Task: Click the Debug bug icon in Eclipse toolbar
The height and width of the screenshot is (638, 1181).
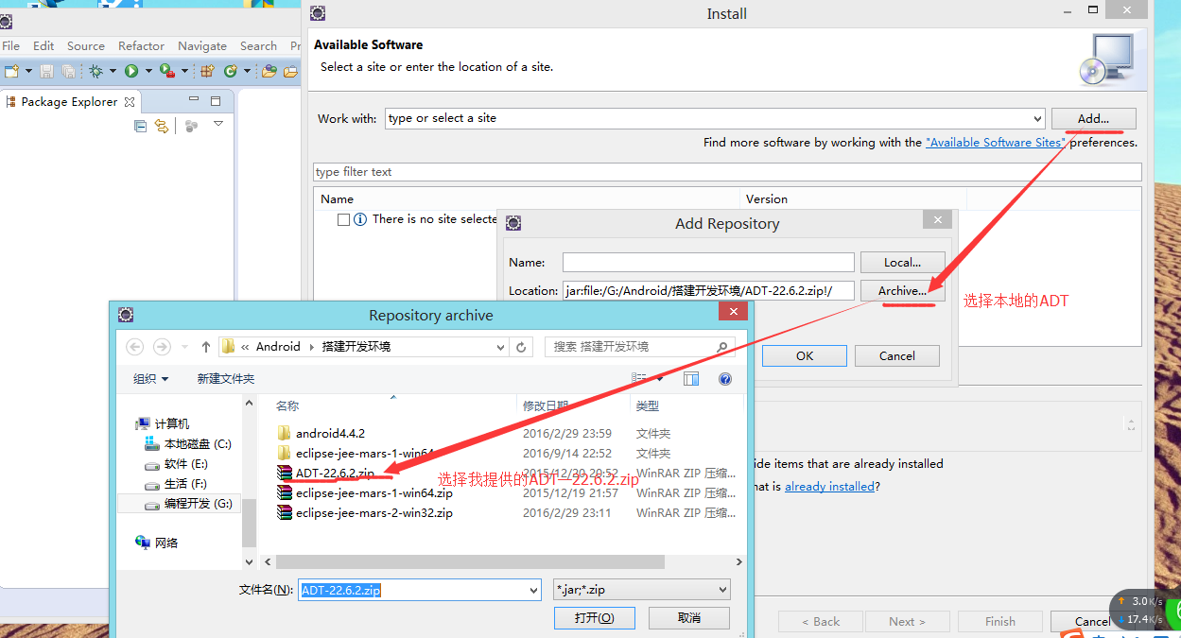Action: (x=96, y=71)
